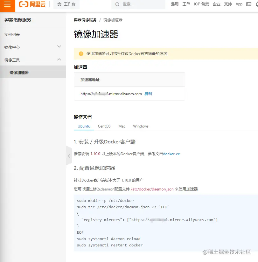Click the orange info alert icon
Image resolution: width=258 pixels, height=262 pixels.
[81, 54]
